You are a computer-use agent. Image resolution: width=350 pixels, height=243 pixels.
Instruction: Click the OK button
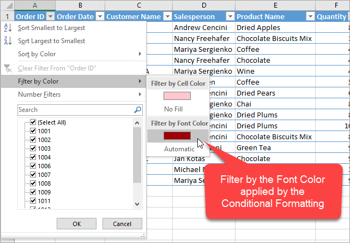(x=76, y=224)
